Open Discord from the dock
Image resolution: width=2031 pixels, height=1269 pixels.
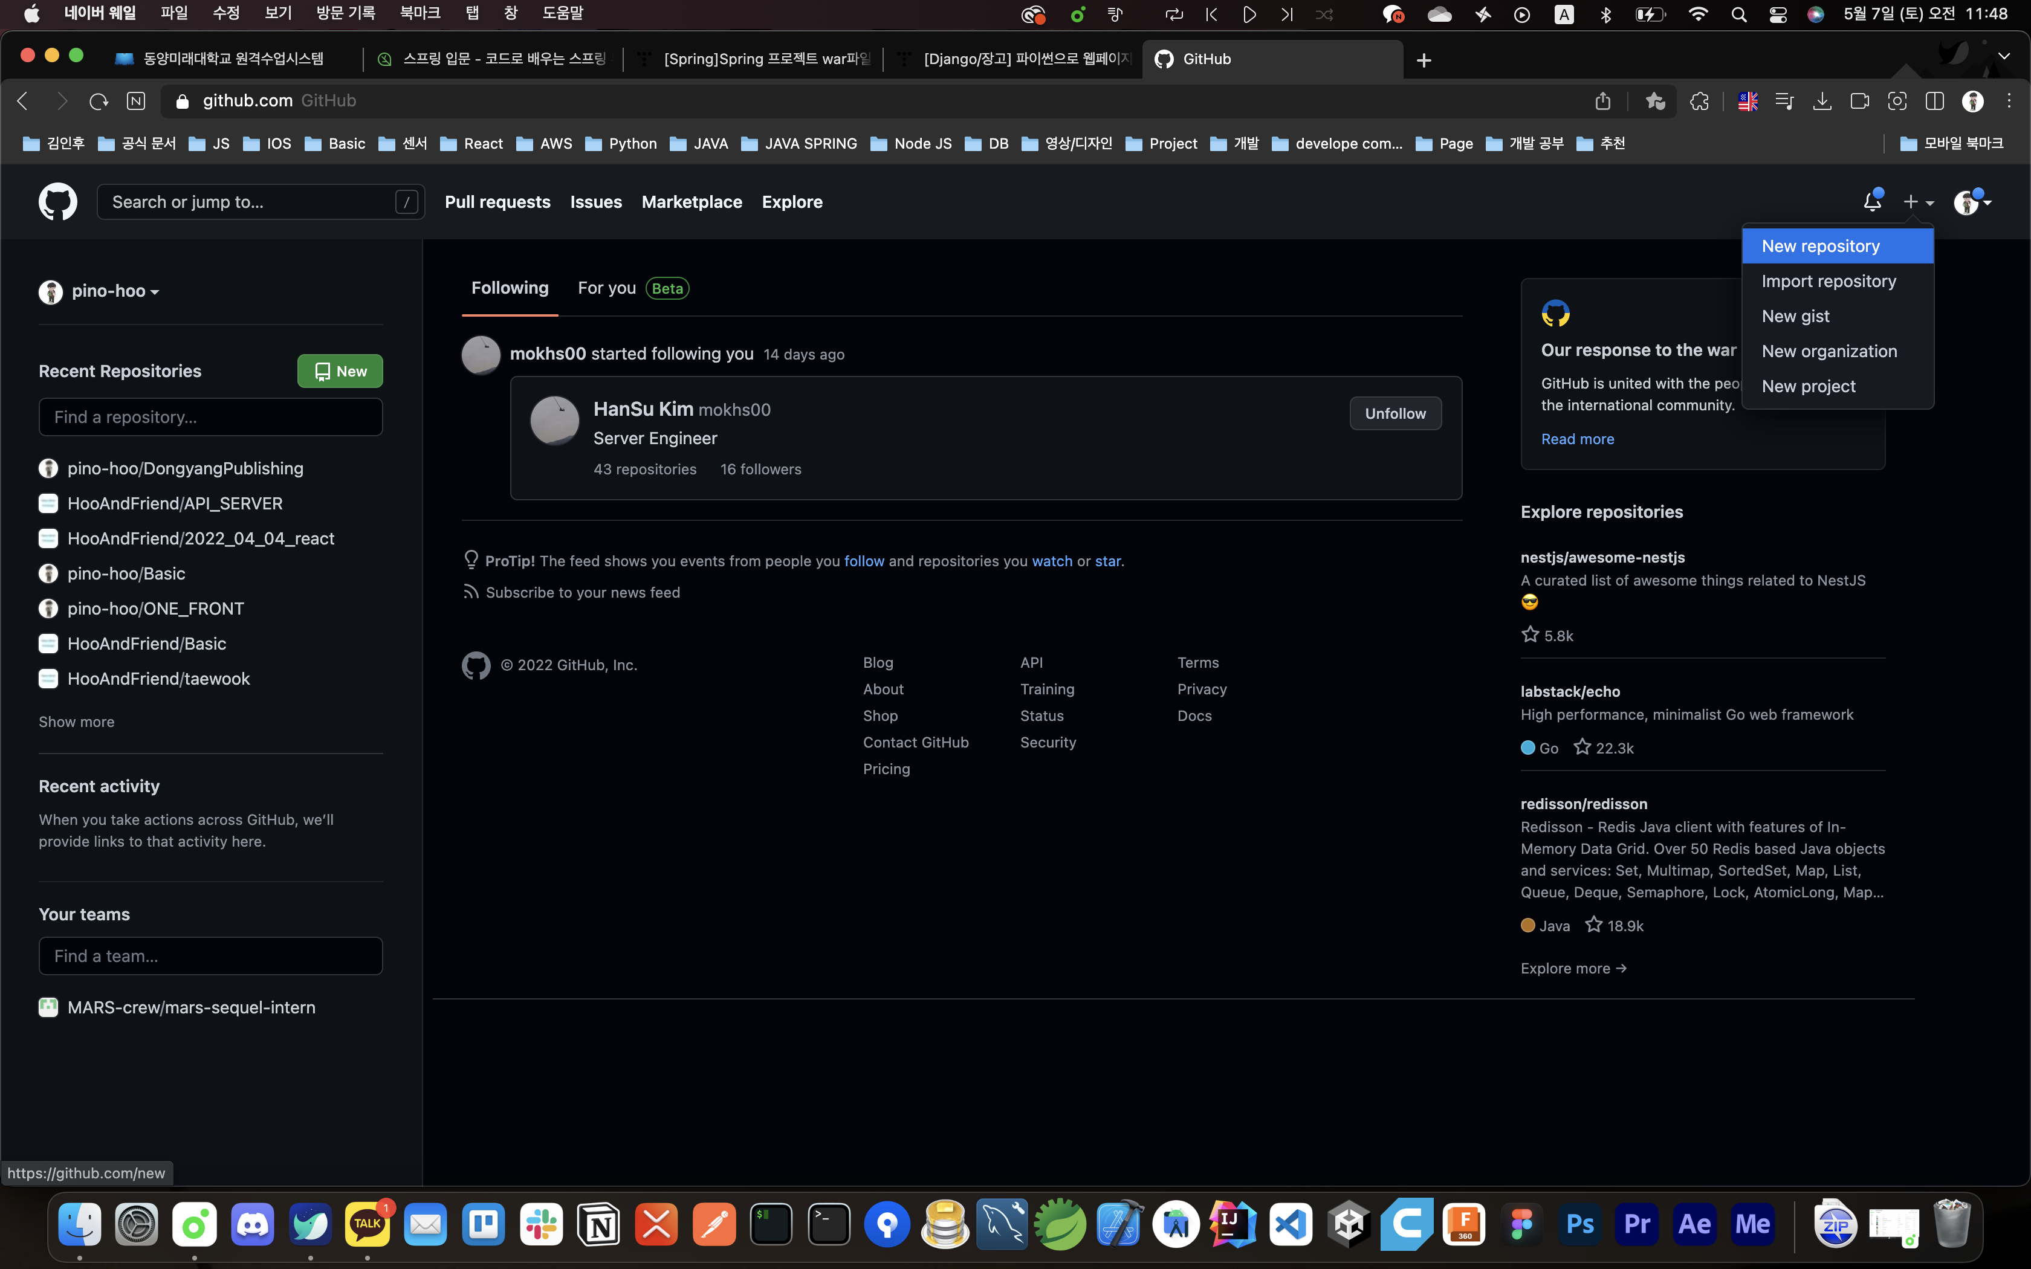[x=252, y=1224]
